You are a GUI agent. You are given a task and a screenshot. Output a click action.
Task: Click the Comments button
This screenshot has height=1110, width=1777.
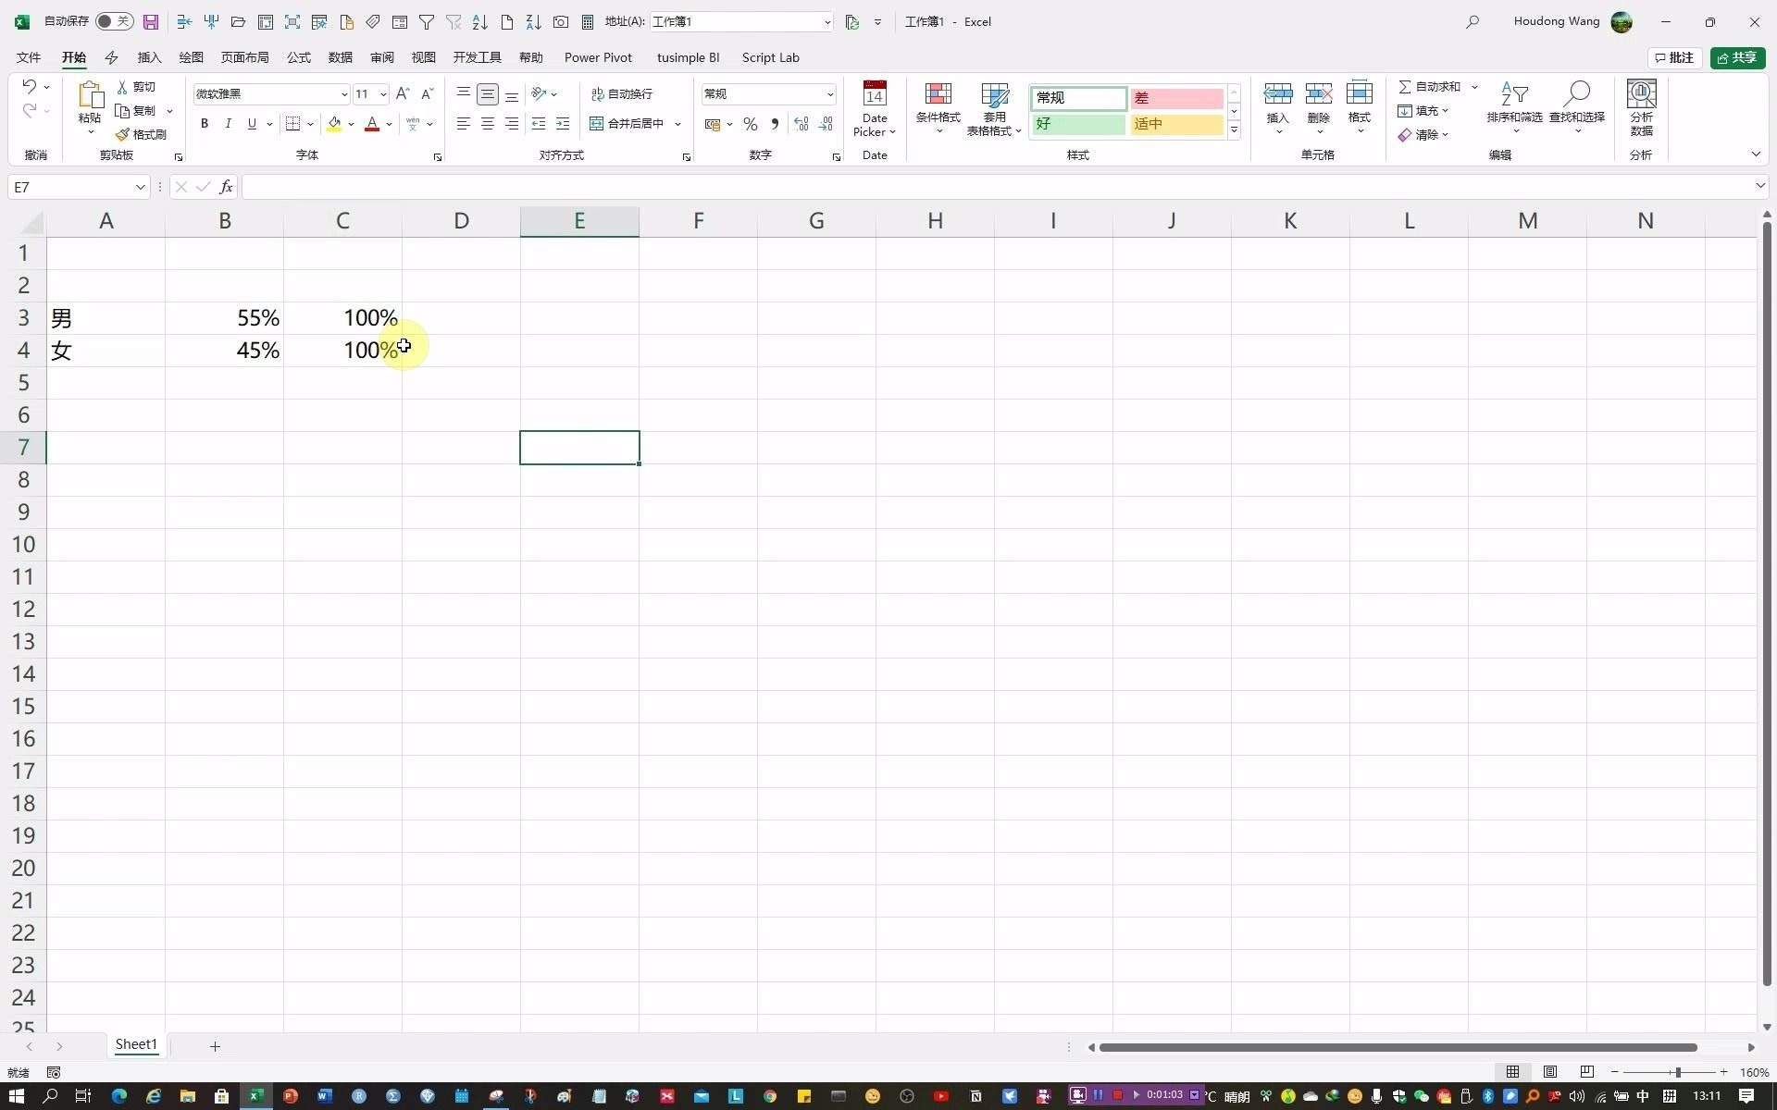point(1674,57)
